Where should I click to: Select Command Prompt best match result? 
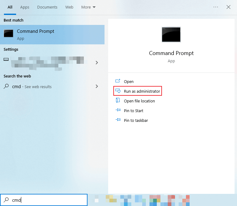point(52,35)
